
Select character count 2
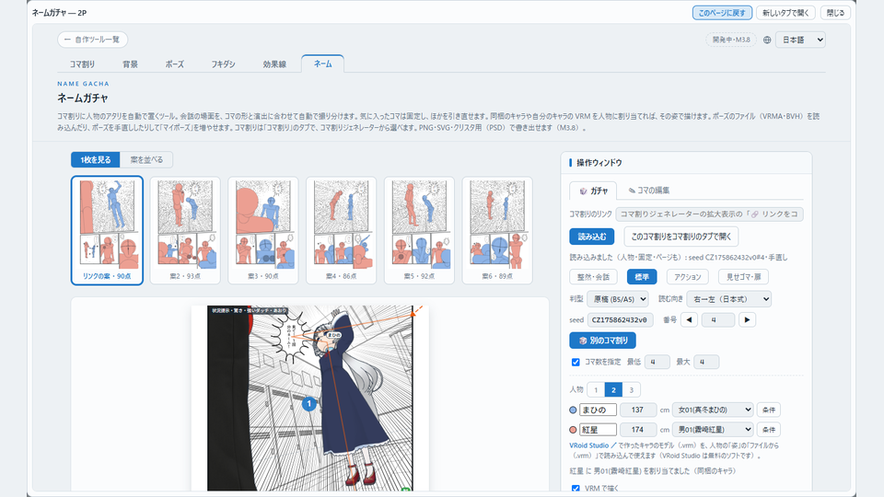coord(613,389)
